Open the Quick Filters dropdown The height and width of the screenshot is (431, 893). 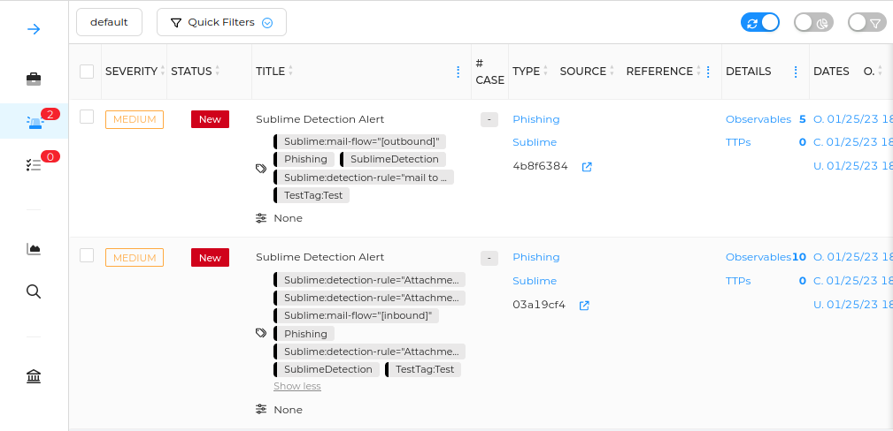pos(221,22)
